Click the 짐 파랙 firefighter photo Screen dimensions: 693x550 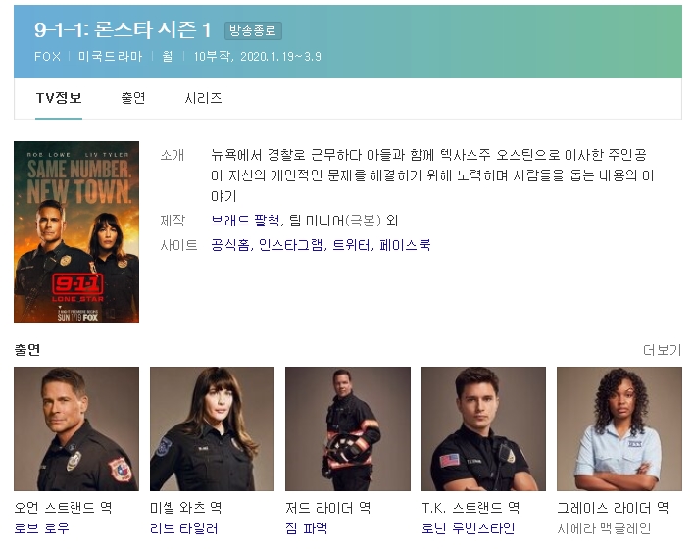pos(348,428)
